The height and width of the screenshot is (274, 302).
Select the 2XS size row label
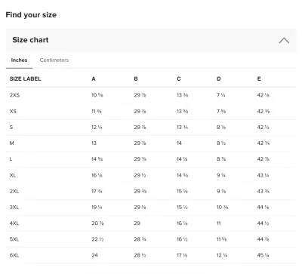pos(14,95)
